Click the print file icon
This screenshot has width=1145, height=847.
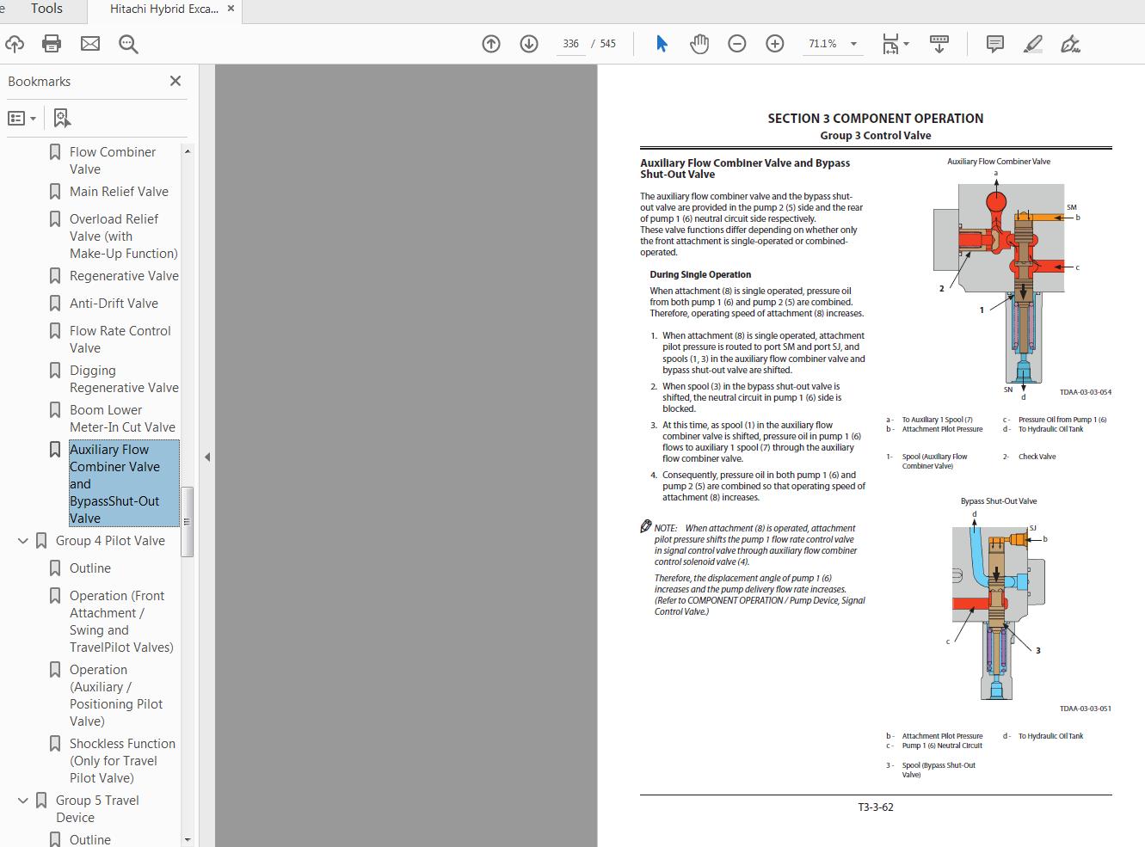tap(52, 44)
